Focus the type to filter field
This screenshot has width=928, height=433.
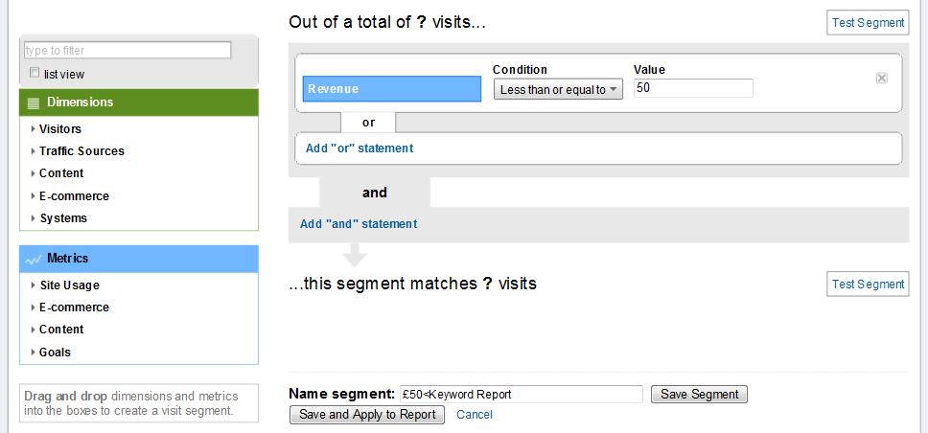(128, 50)
